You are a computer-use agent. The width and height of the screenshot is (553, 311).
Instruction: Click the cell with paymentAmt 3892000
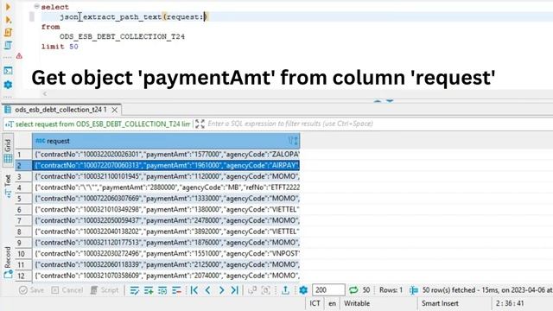click(x=166, y=232)
